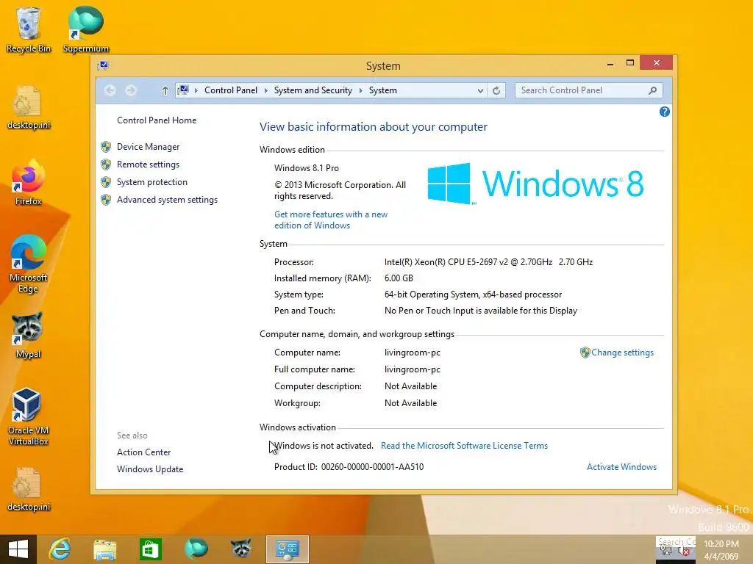Click the 'Windows is not activated.' text
The height and width of the screenshot is (564, 753).
pos(324,446)
